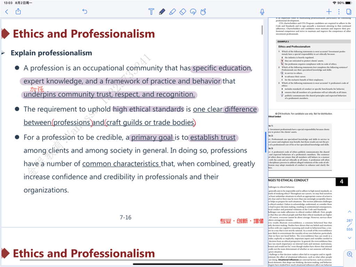Screen dimensions: 356x267
Task: Jump to next page with down chevron
Action: pyautogui.click(x=349, y=238)
